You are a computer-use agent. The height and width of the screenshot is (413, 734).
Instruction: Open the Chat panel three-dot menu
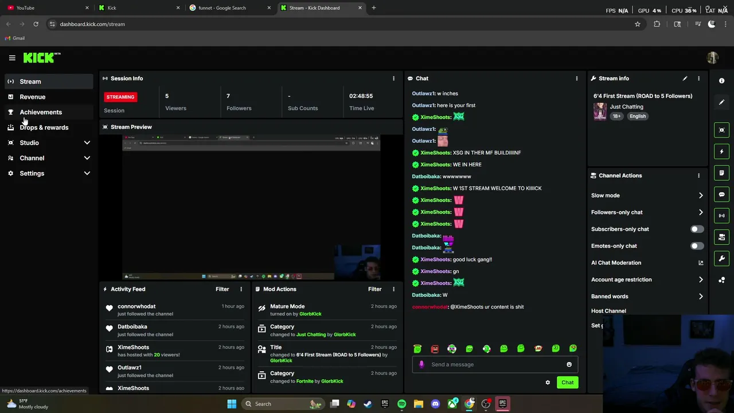coord(577,79)
